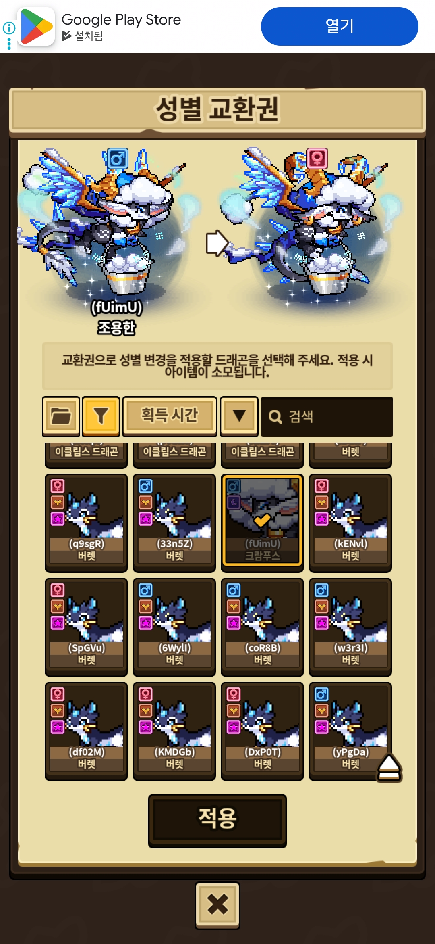Screen dimensions: 435x944
Task: Flip sort order with the down-triangle button
Action: (x=239, y=416)
